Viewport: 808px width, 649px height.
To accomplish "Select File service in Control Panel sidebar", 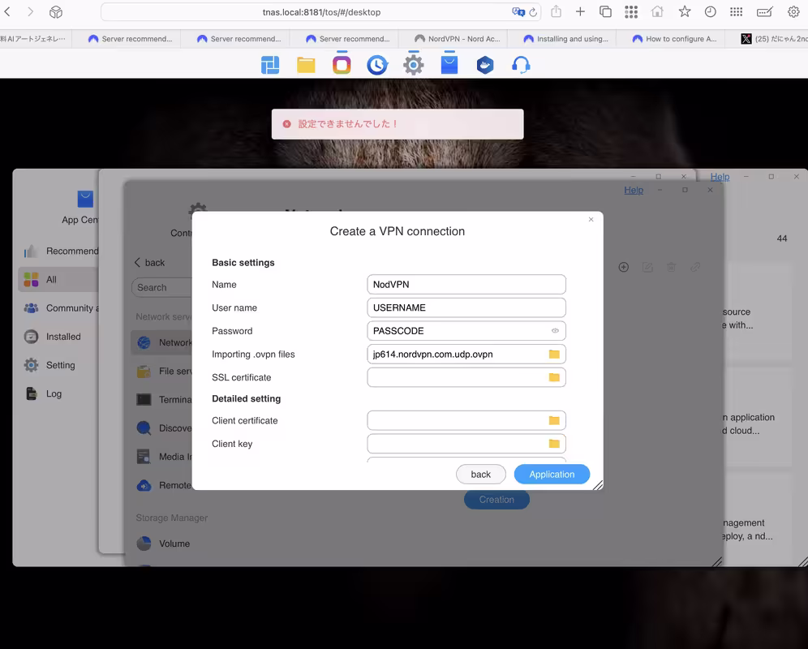I will click(x=161, y=372).
